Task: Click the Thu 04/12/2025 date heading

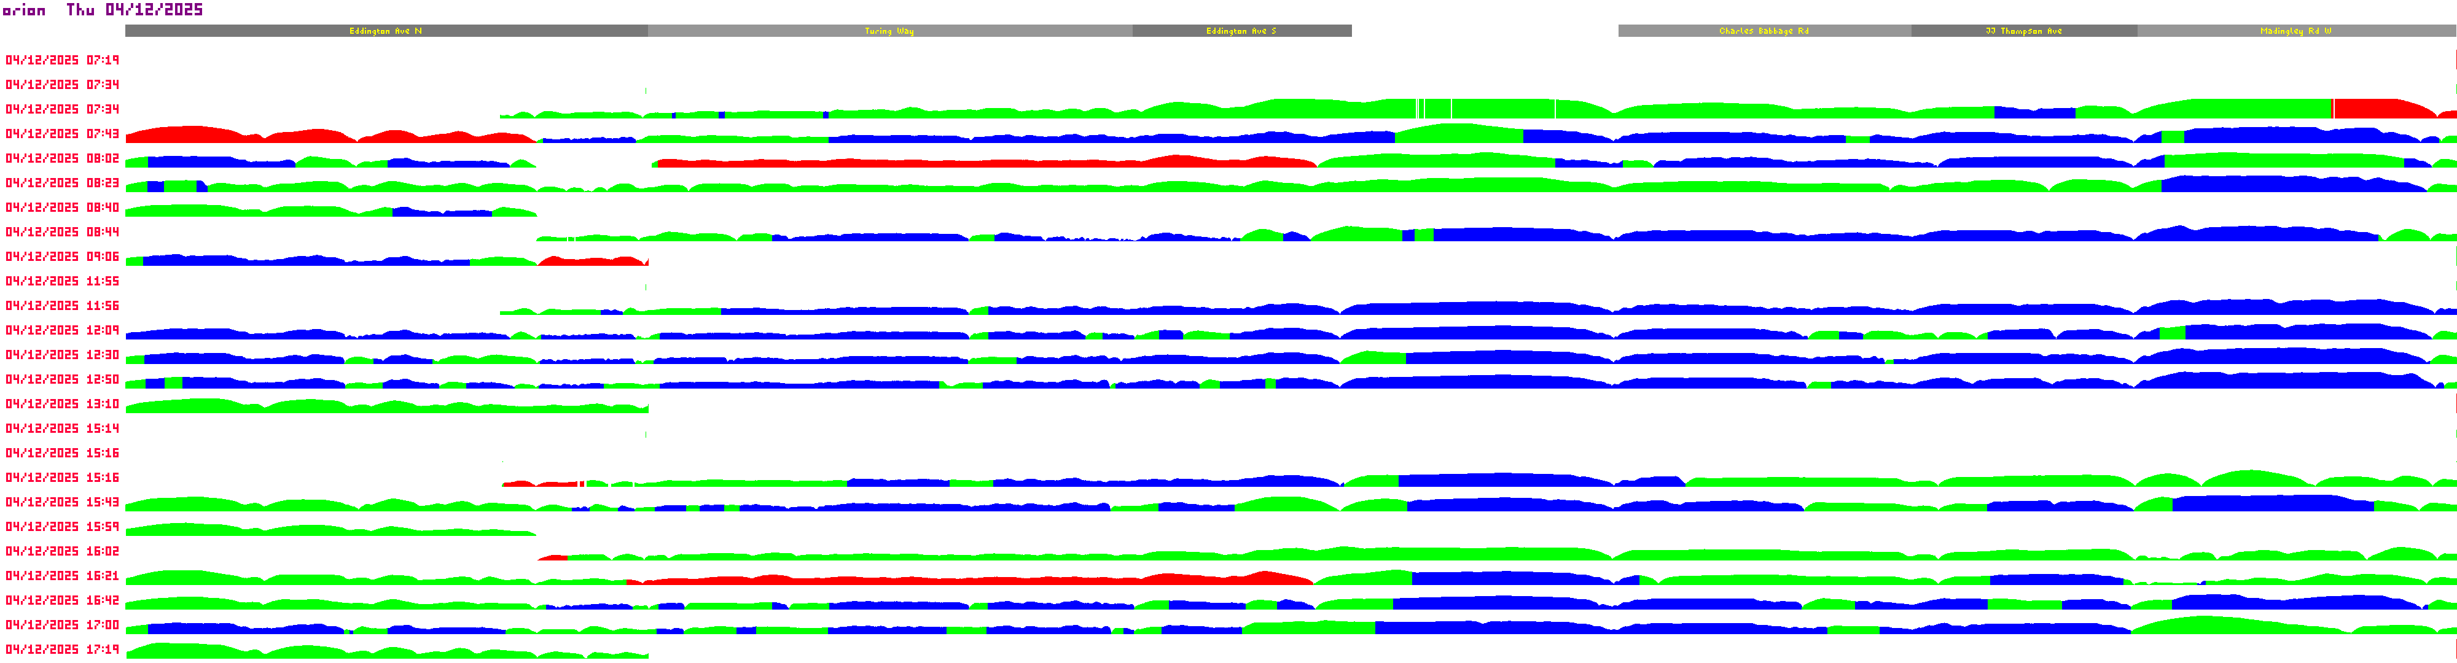Action: [x=135, y=10]
